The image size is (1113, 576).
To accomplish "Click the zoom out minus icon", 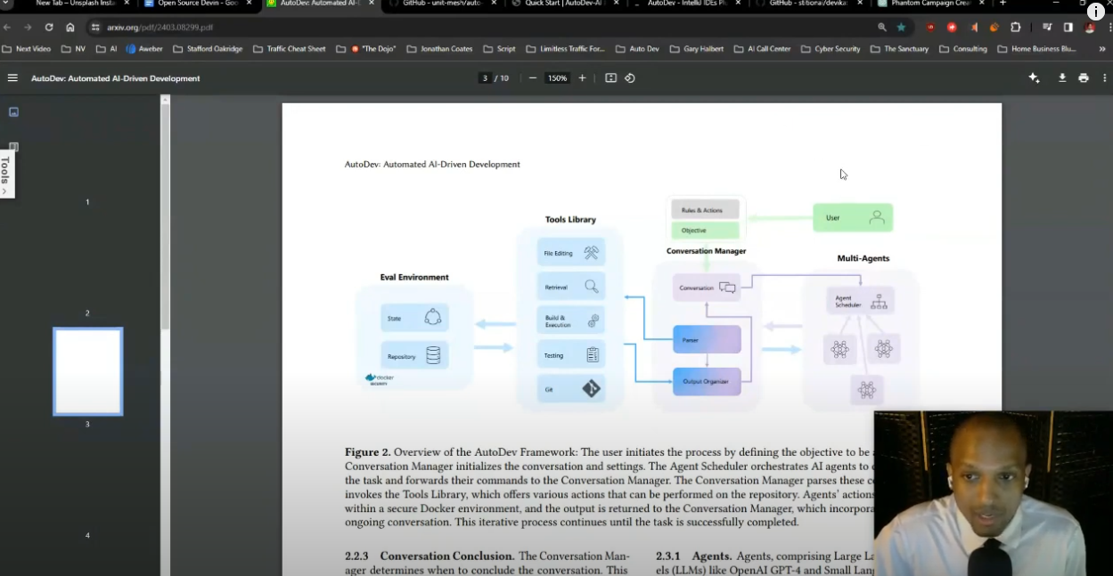I will point(532,77).
